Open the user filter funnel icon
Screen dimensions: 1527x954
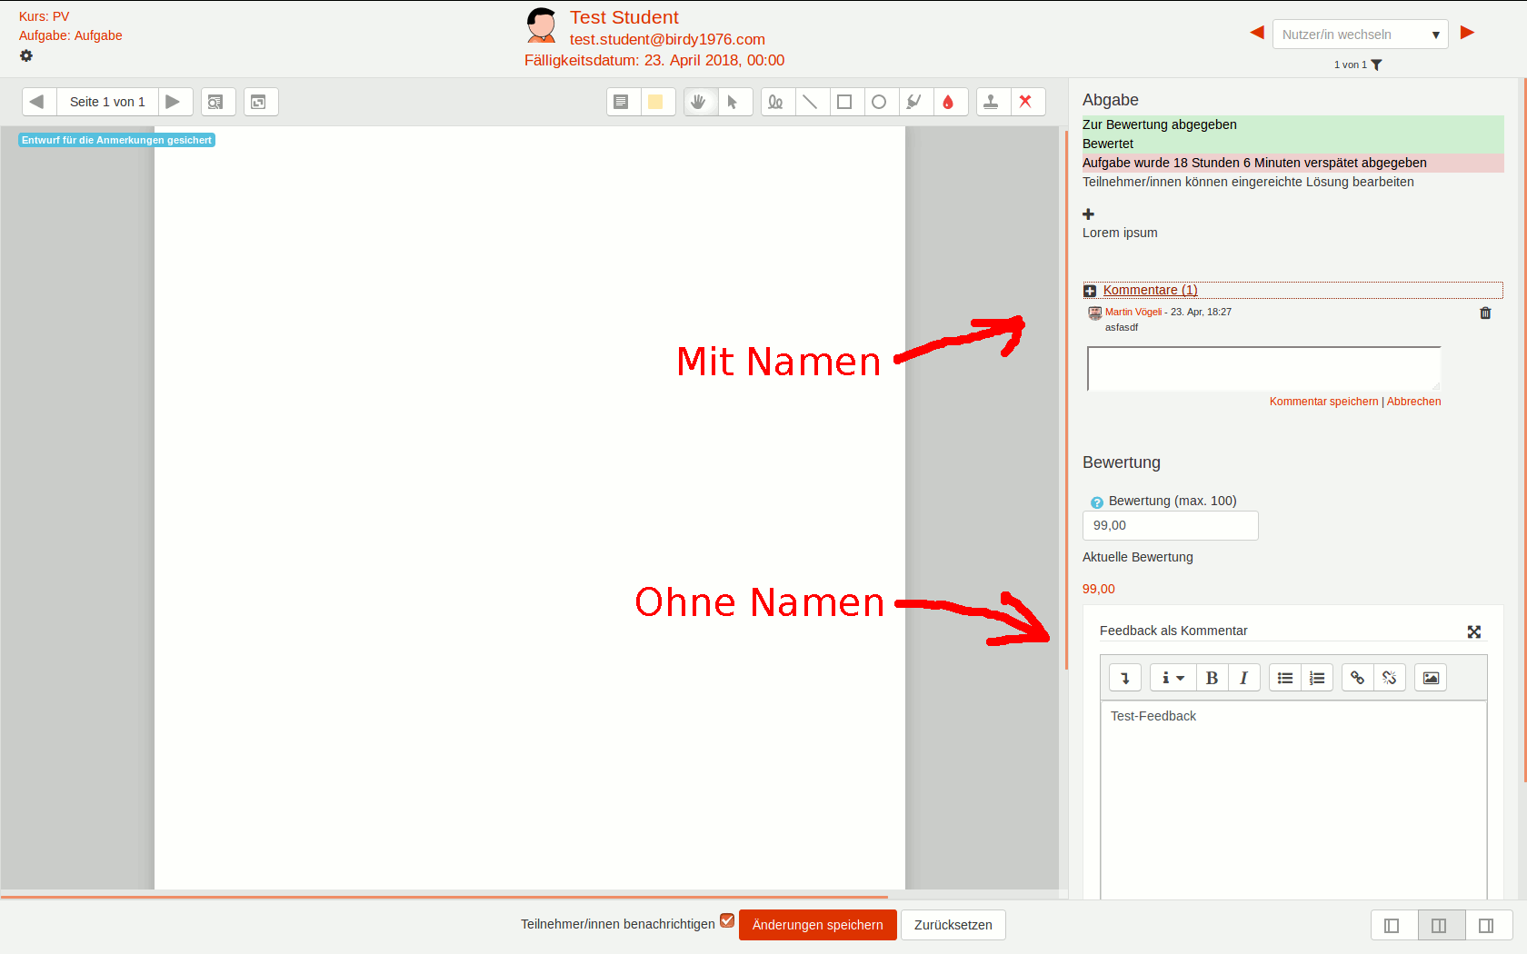click(x=1376, y=65)
